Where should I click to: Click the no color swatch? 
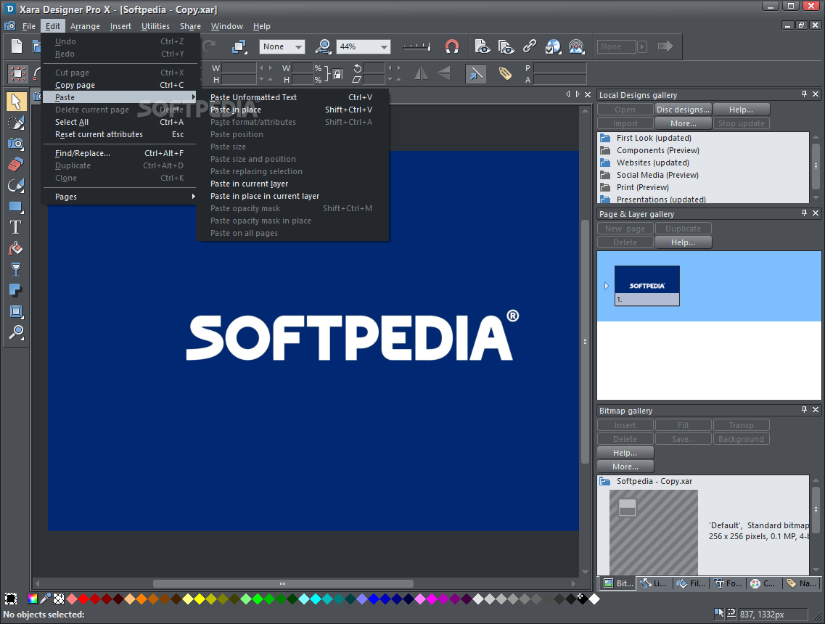pyautogui.click(x=59, y=599)
